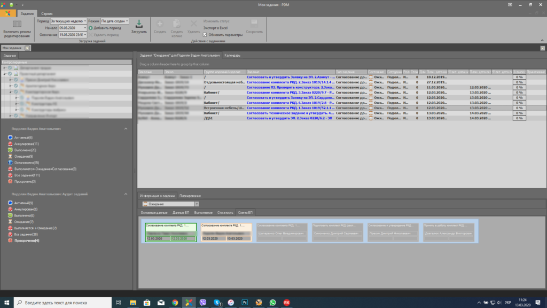Open the Данные БП tab
Screen dimensions: 547x308
tap(181, 213)
